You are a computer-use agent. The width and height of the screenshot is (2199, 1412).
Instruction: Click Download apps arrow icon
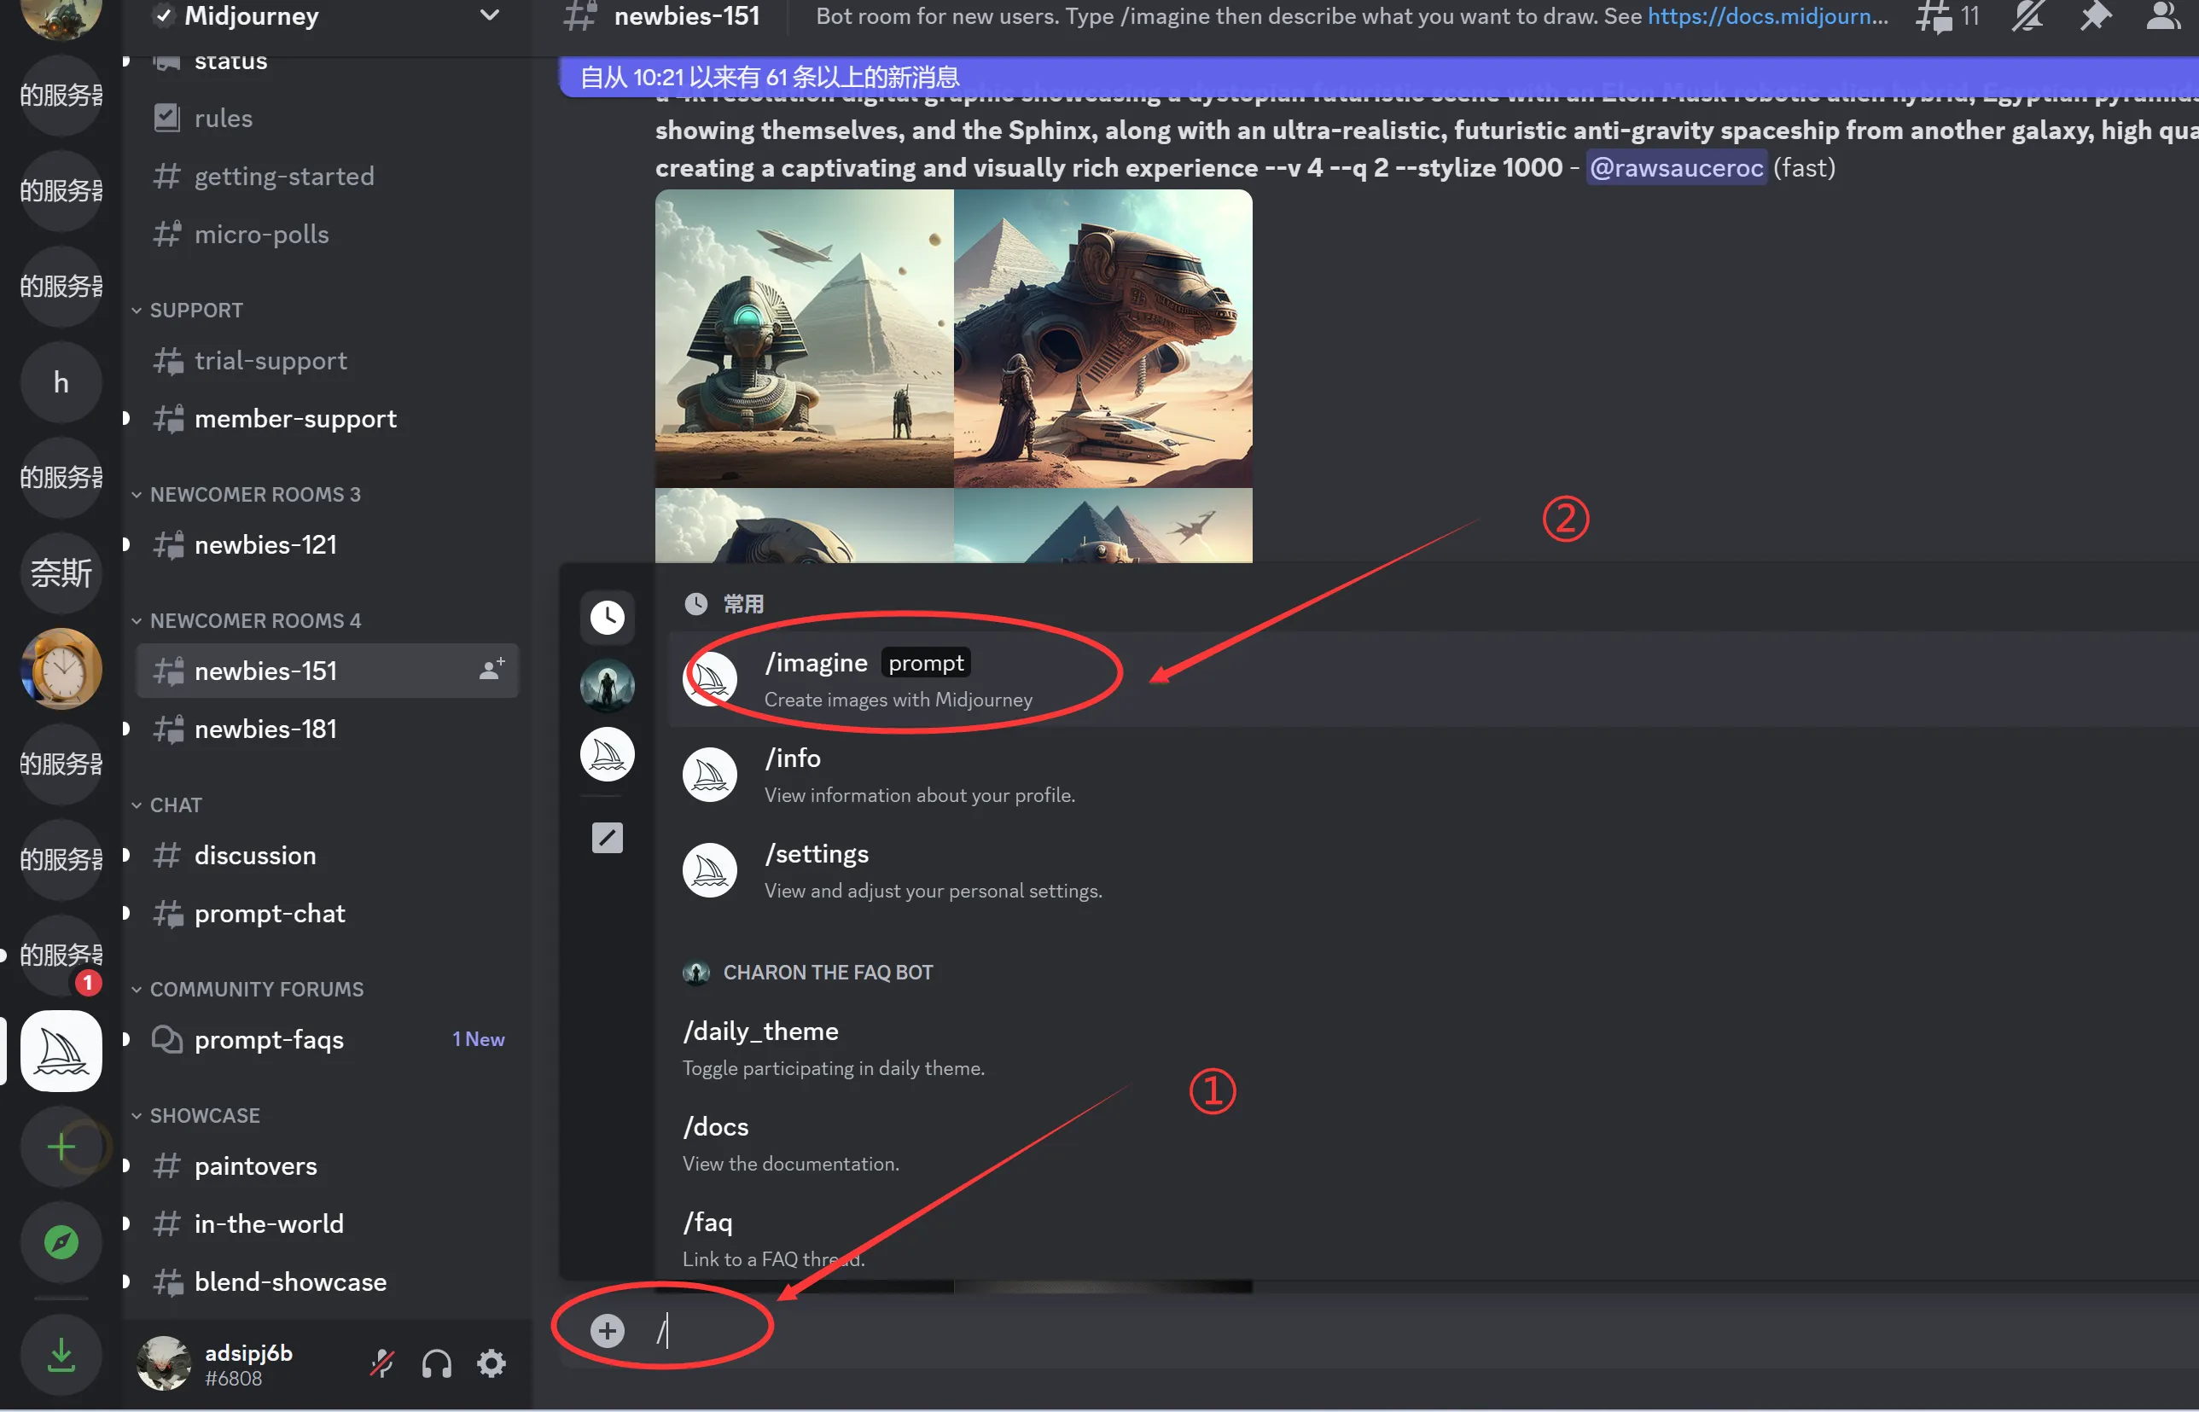61,1354
